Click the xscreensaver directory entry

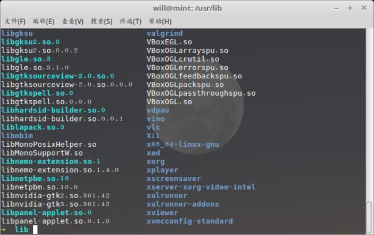[x=174, y=179]
